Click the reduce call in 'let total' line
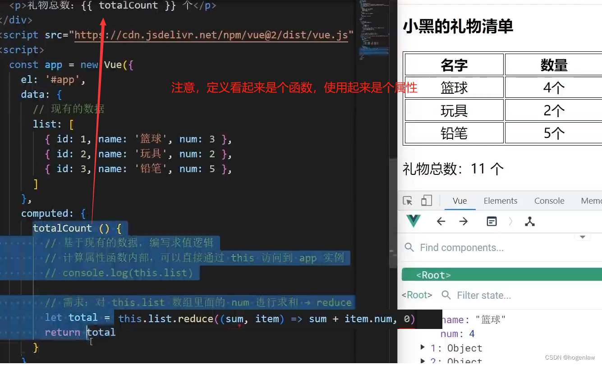This screenshot has height=365, width=602. click(267, 319)
